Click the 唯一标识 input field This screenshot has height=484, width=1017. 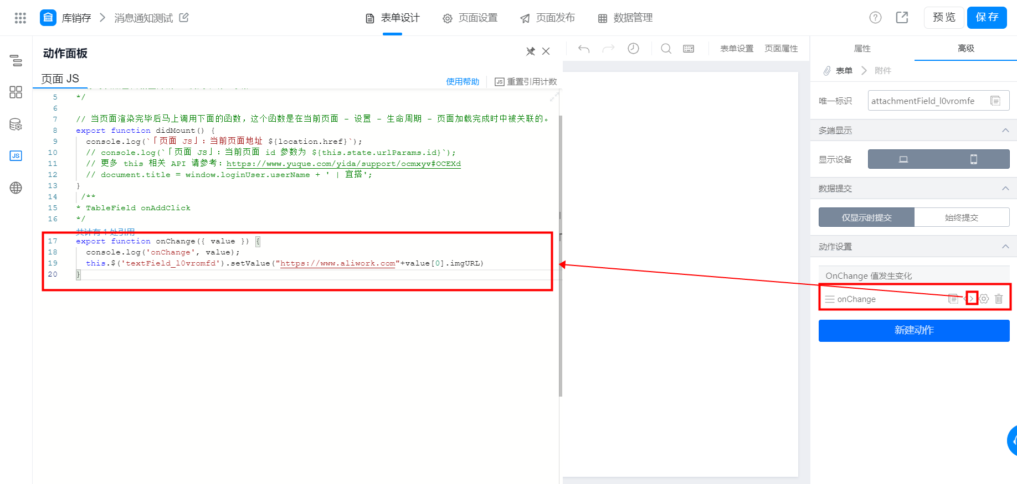pyautogui.click(x=938, y=101)
